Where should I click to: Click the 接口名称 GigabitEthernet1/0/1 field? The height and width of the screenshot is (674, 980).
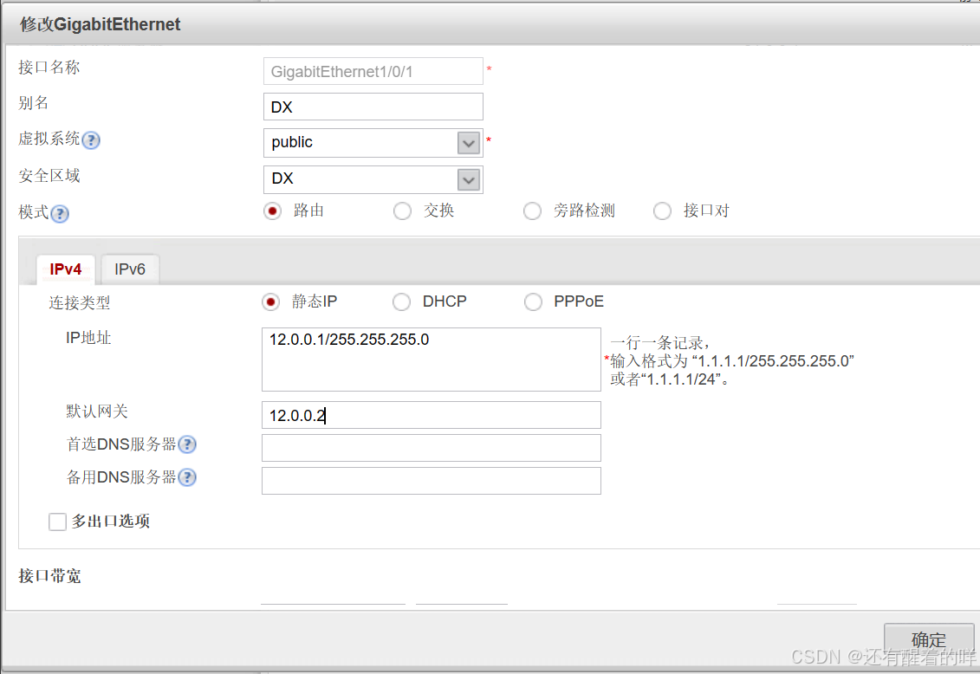click(x=373, y=71)
